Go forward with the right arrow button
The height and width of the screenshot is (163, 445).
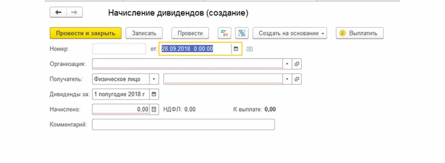[74, 12]
